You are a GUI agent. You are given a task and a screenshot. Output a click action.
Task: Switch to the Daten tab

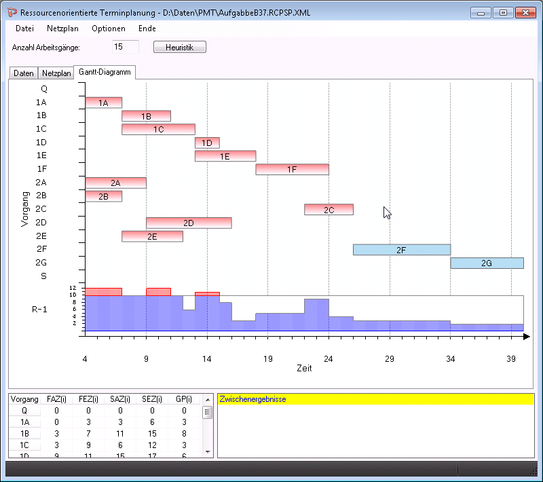click(x=23, y=73)
